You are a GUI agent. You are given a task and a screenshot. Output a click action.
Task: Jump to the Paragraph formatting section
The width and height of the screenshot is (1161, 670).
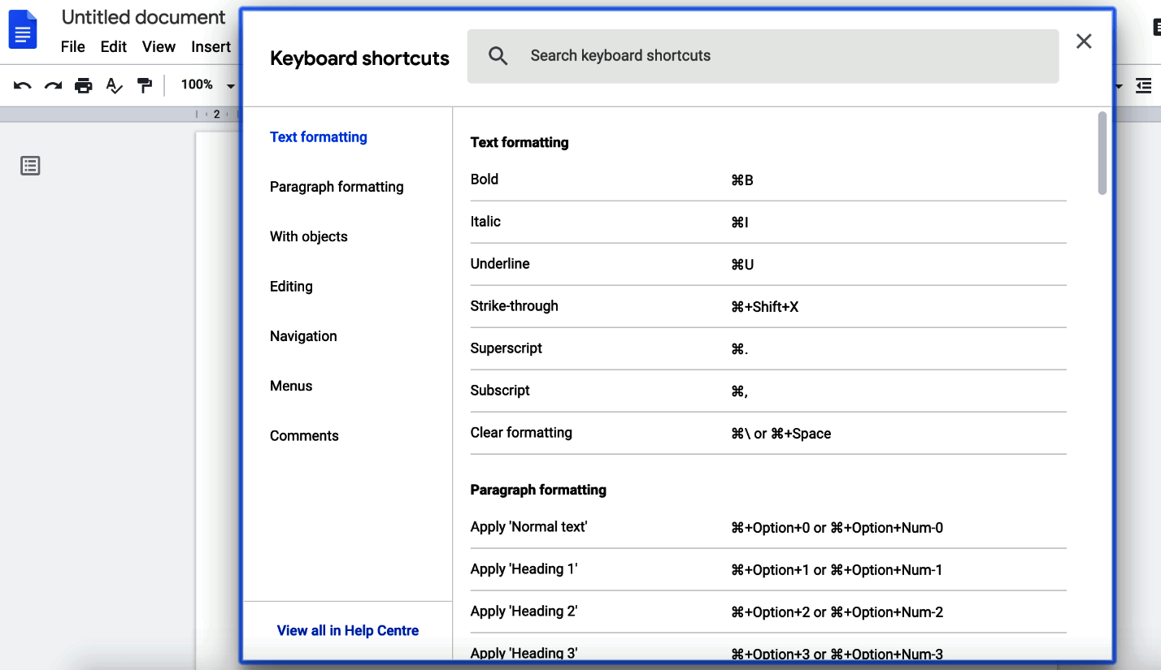coord(337,187)
